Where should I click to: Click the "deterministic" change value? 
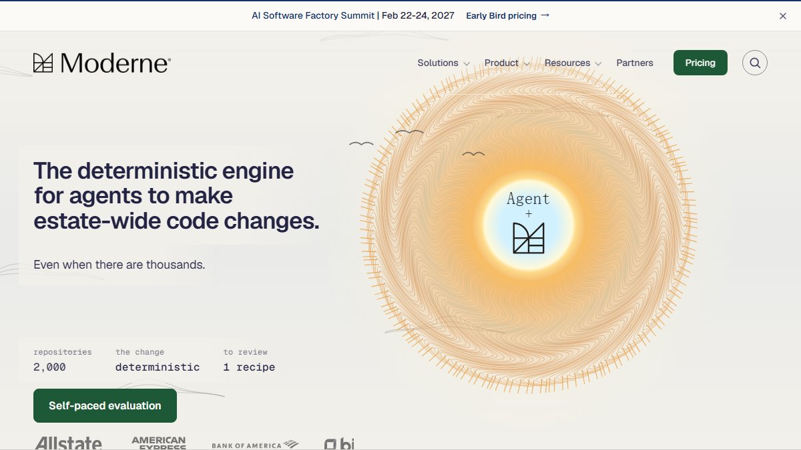coord(158,367)
